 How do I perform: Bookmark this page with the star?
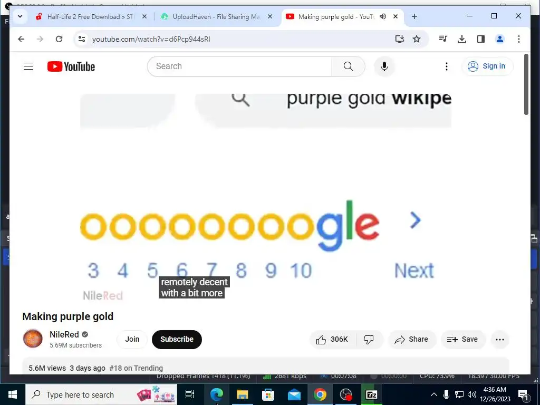(x=417, y=39)
